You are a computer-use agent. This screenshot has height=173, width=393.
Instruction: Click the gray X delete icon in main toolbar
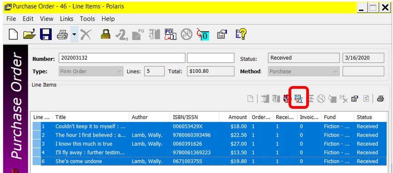(x=86, y=35)
